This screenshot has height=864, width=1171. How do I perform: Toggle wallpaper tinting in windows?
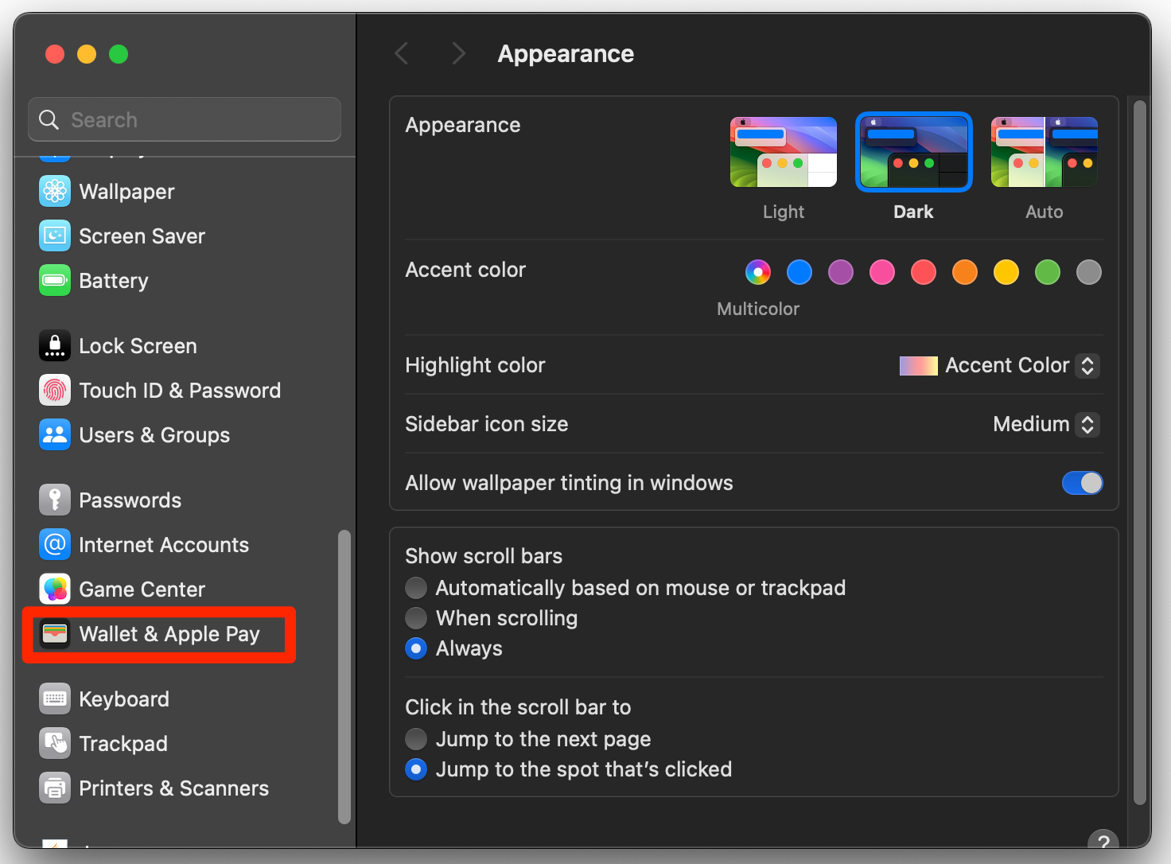click(1083, 483)
